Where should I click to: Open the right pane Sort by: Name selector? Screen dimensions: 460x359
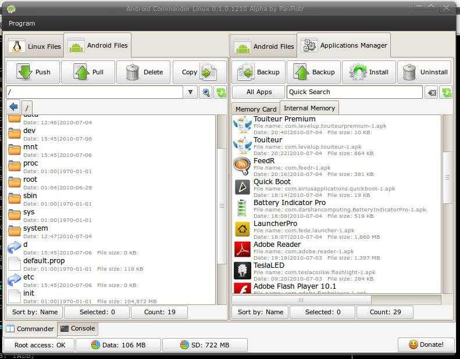tap(260, 312)
